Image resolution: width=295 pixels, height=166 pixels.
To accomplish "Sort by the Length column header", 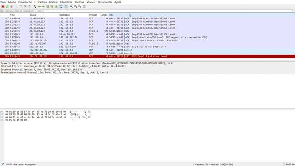I will click(x=104, y=15).
